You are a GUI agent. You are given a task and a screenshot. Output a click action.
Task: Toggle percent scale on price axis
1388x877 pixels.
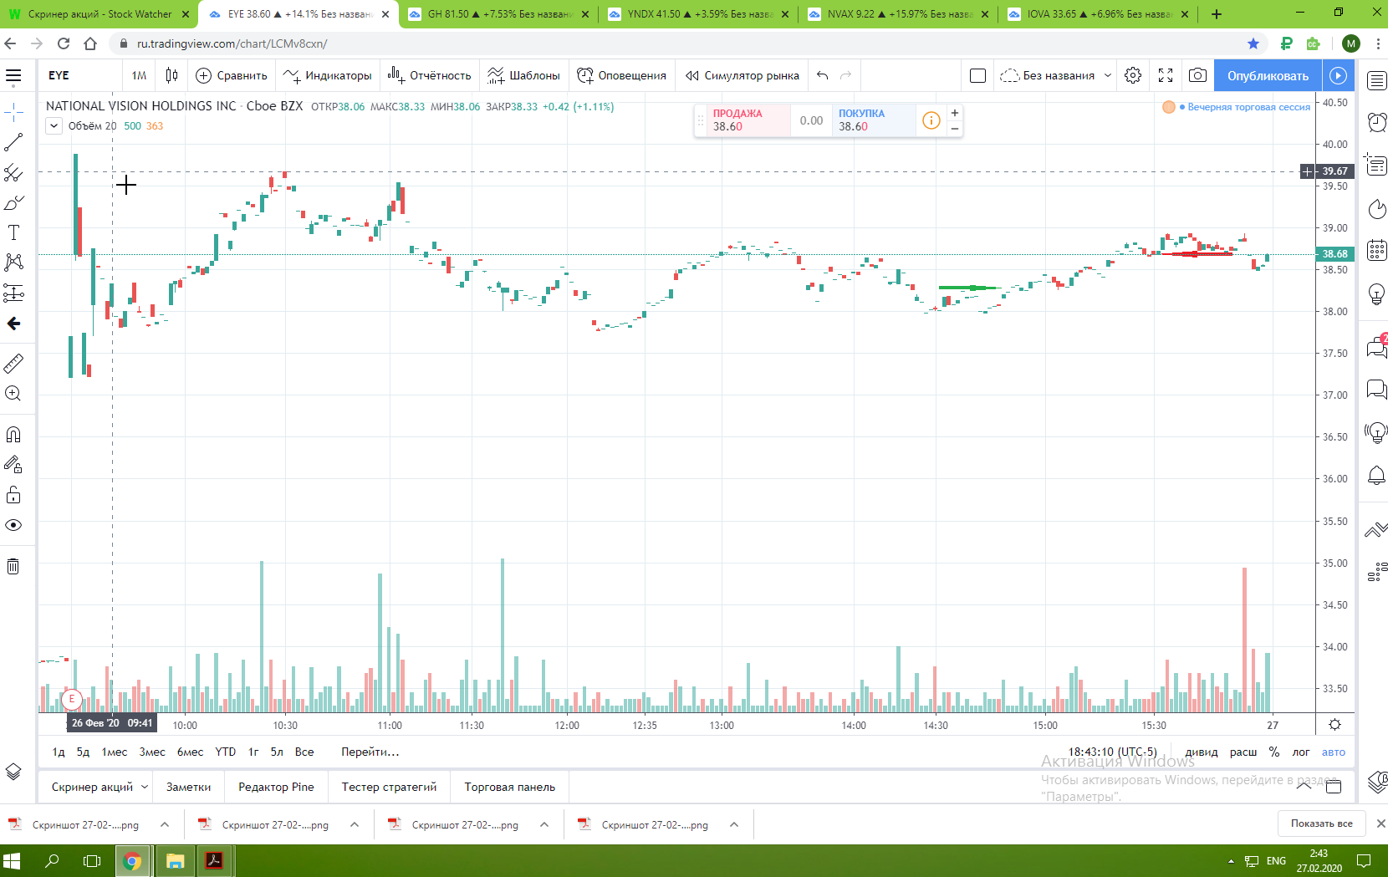pyautogui.click(x=1274, y=752)
